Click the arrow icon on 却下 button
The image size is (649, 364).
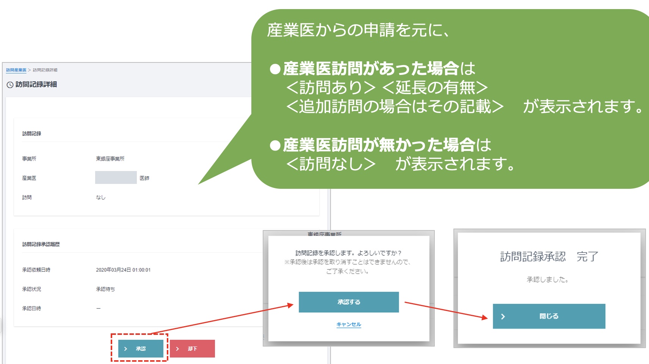click(177, 349)
